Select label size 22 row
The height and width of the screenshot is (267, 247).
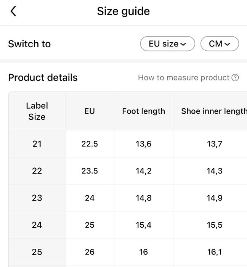pyautogui.click(x=37, y=171)
